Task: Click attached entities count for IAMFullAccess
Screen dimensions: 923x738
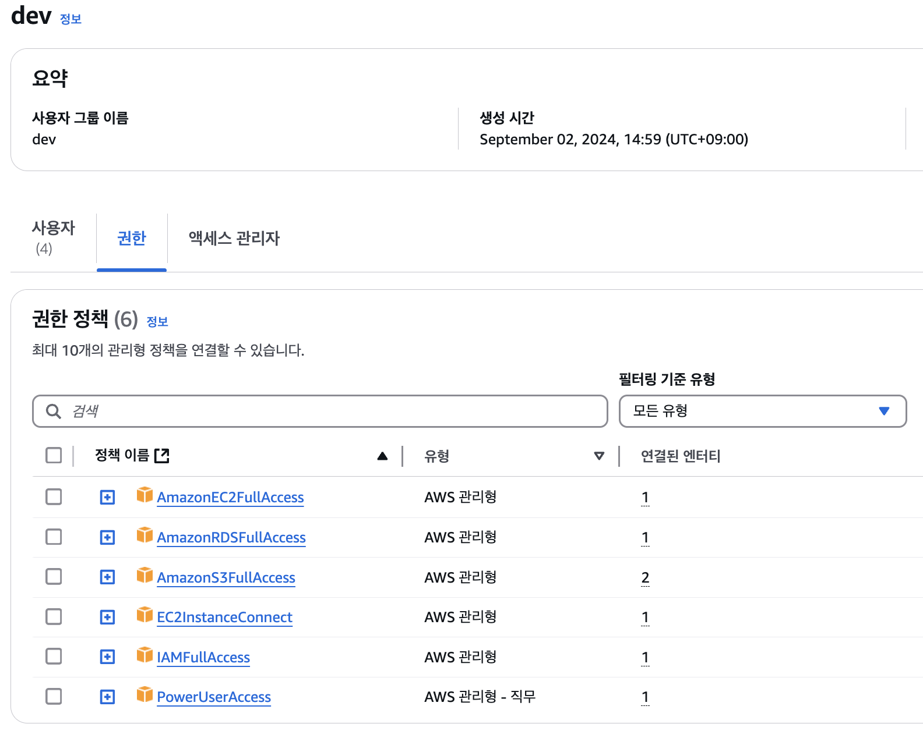Action: pyautogui.click(x=645, y=658)
